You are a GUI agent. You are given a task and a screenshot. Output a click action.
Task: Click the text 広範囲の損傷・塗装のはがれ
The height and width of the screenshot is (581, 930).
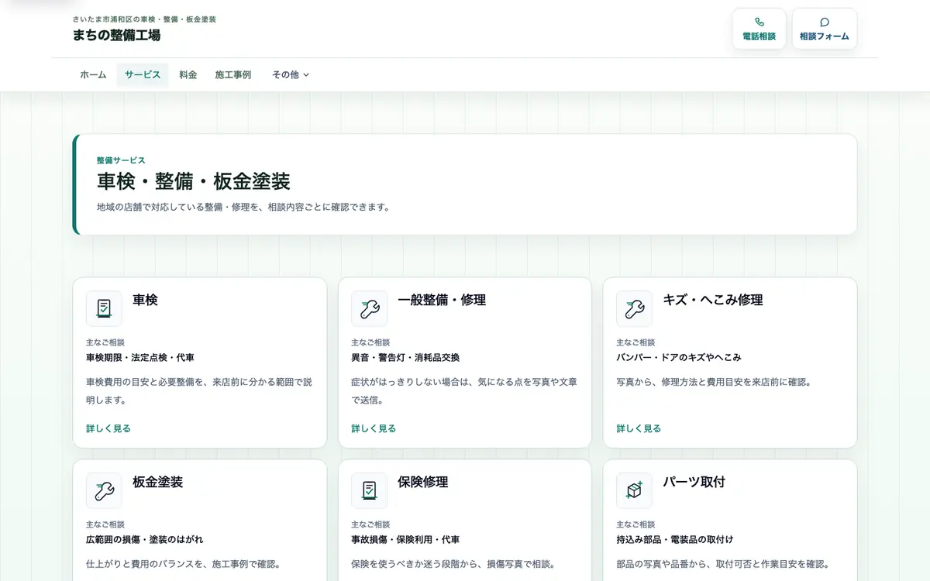click(145, 540)
